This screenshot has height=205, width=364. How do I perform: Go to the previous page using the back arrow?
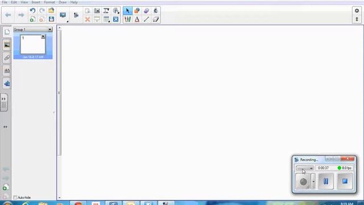[x=8, y=15]
